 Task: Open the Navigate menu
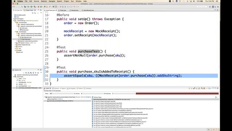[x=52, y=1]
